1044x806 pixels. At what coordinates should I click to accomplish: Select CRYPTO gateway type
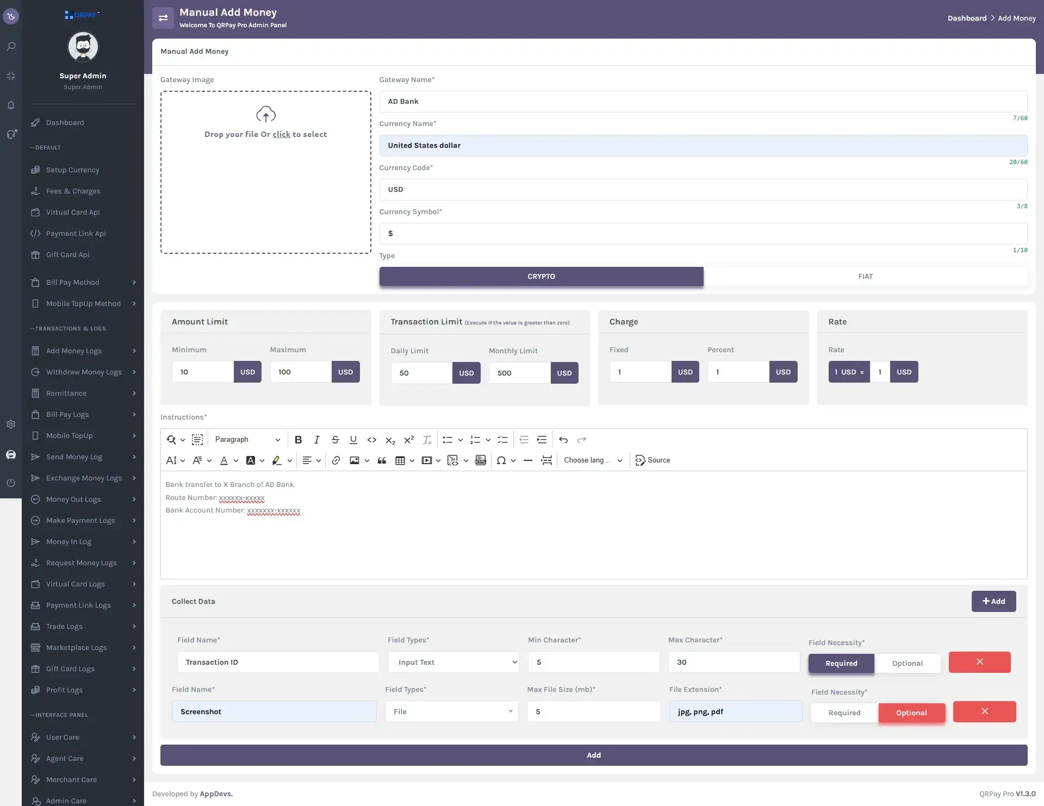(541, 276)
